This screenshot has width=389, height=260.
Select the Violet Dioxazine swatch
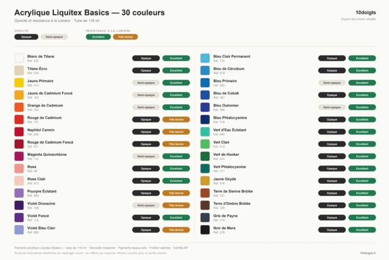click(x=19, y=205)
